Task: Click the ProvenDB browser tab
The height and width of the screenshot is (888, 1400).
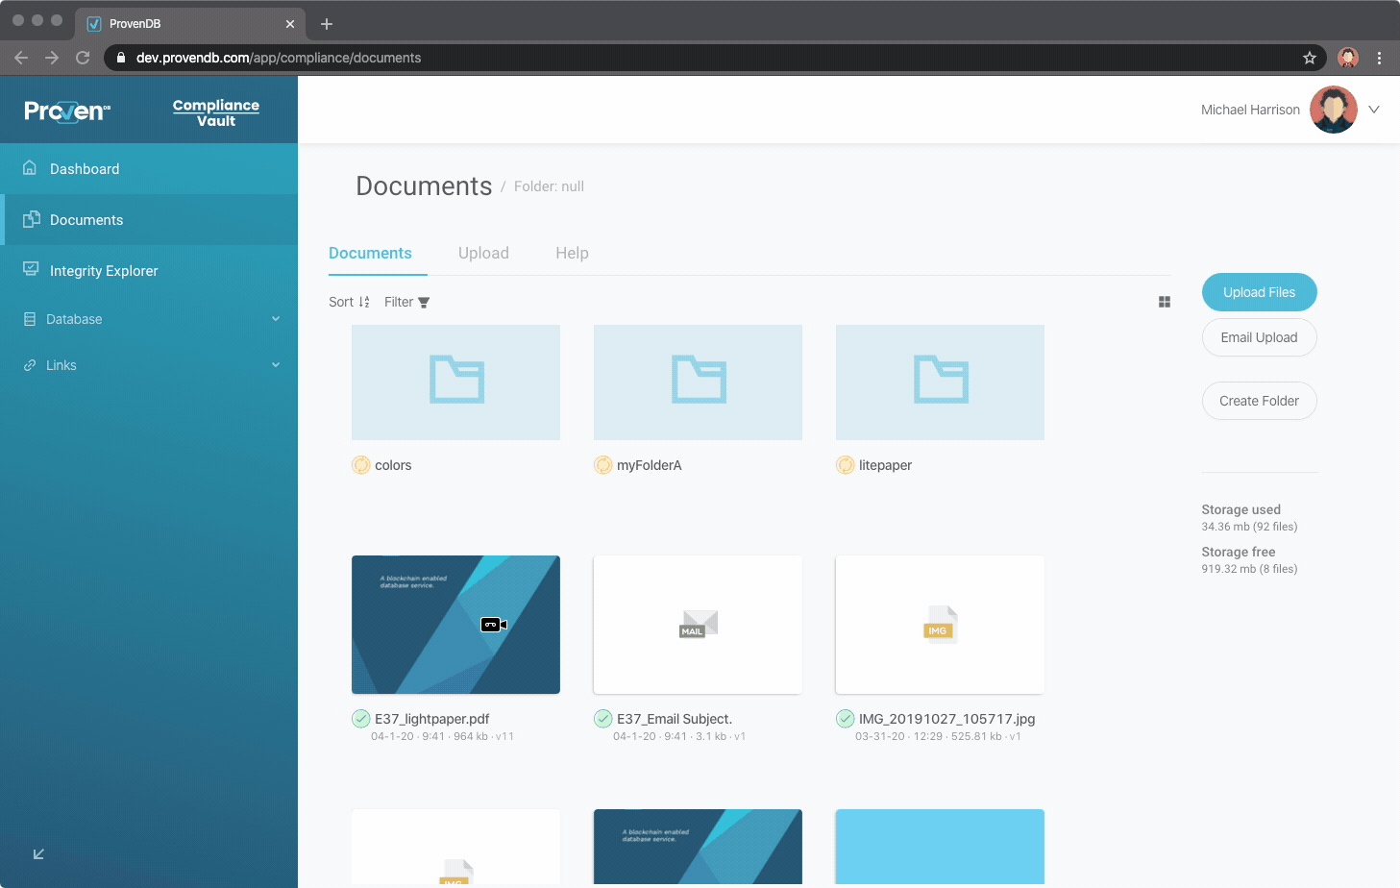Action: (190, 24)
